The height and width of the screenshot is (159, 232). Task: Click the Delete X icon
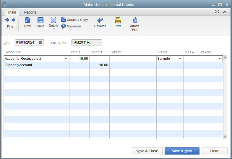click(53, 20)
